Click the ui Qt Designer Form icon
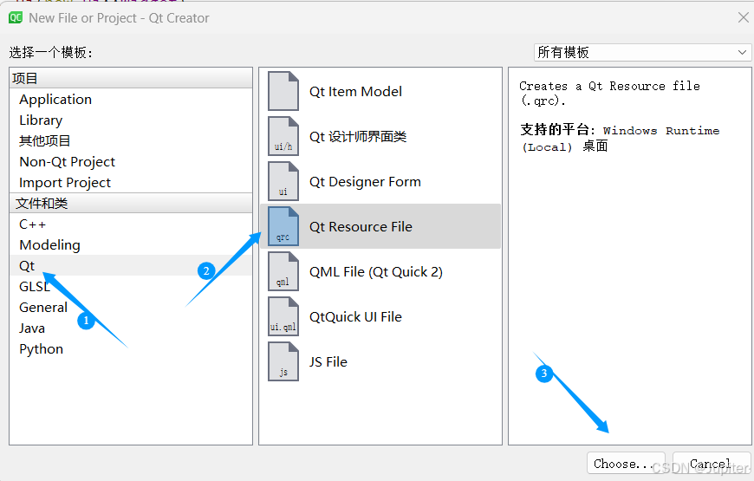 283,181
